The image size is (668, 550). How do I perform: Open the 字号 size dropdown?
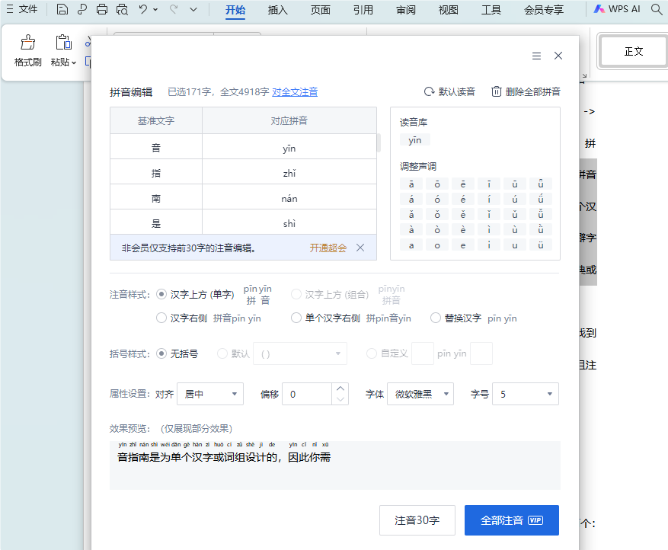[x=526, y=394]
